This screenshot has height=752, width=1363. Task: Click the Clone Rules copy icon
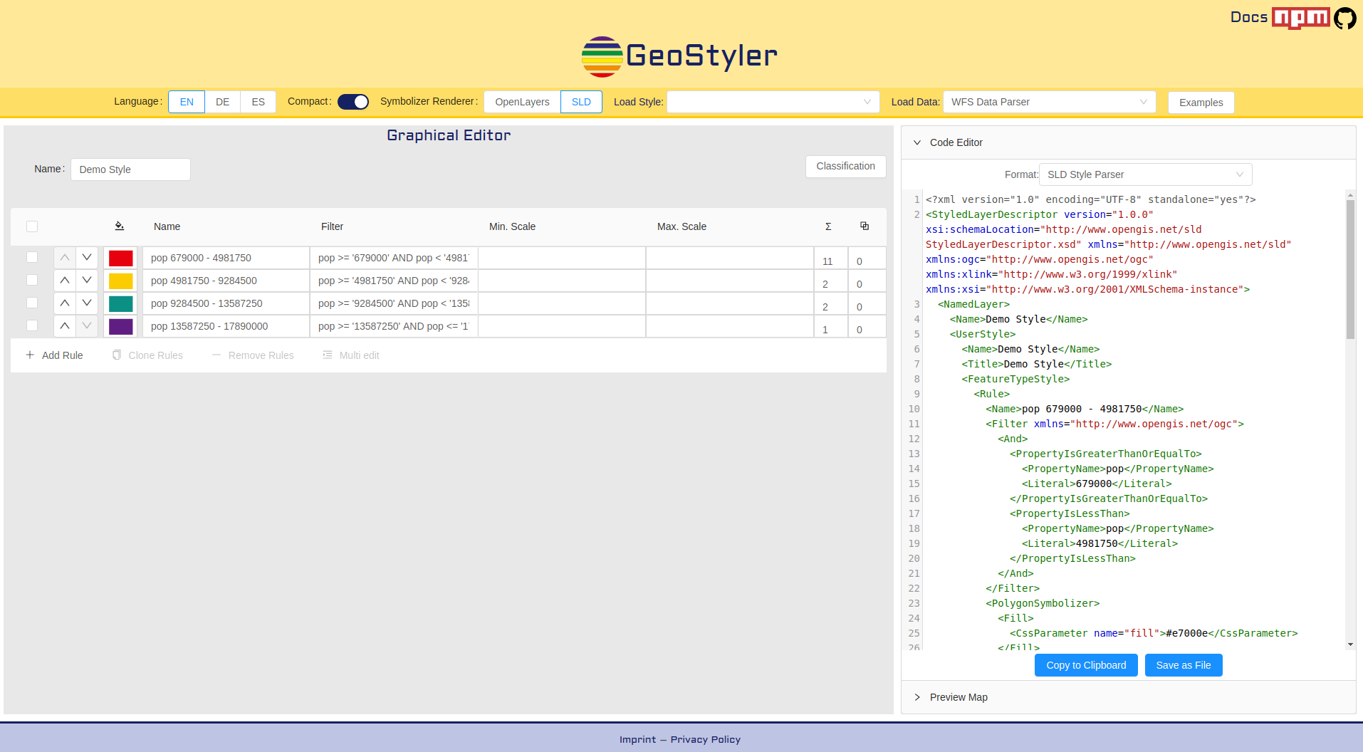[117, 355]
